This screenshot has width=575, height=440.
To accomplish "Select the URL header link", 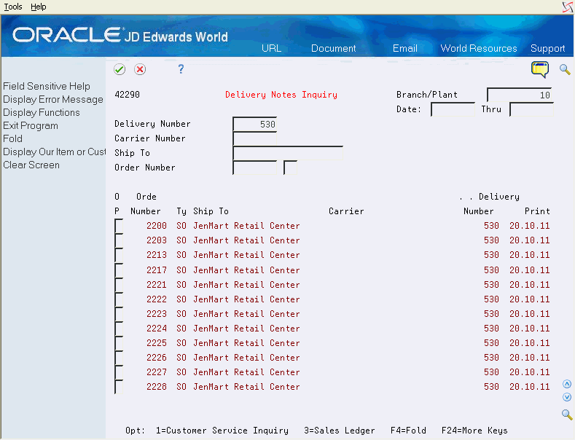I will pos(271,48).
